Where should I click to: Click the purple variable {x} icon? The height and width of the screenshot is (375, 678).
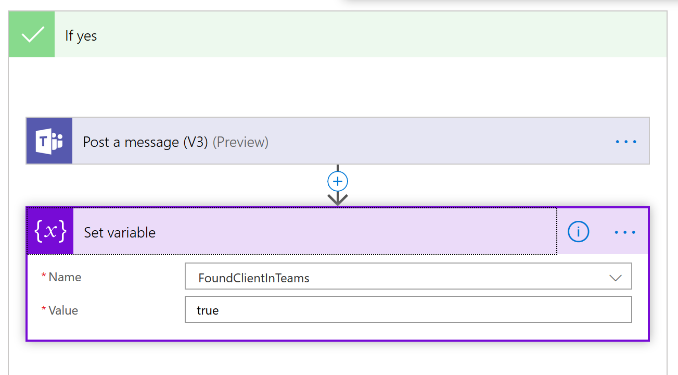click(50, 232)
